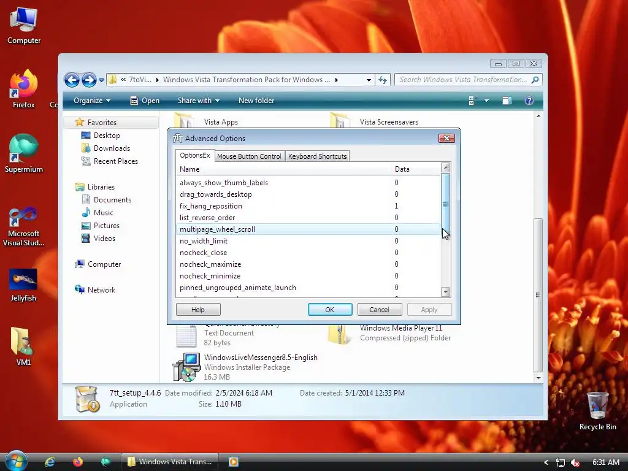Select the nocheck_close option row

point(308,252)
